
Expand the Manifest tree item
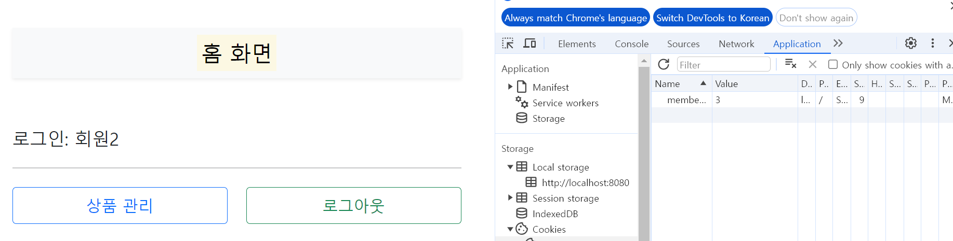(510, 87)
